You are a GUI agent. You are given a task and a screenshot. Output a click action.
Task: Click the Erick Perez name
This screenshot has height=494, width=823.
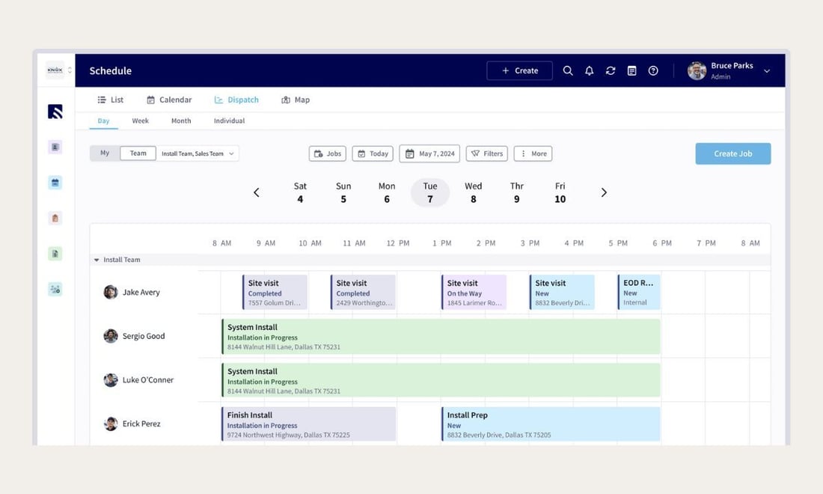pos(141,424)
